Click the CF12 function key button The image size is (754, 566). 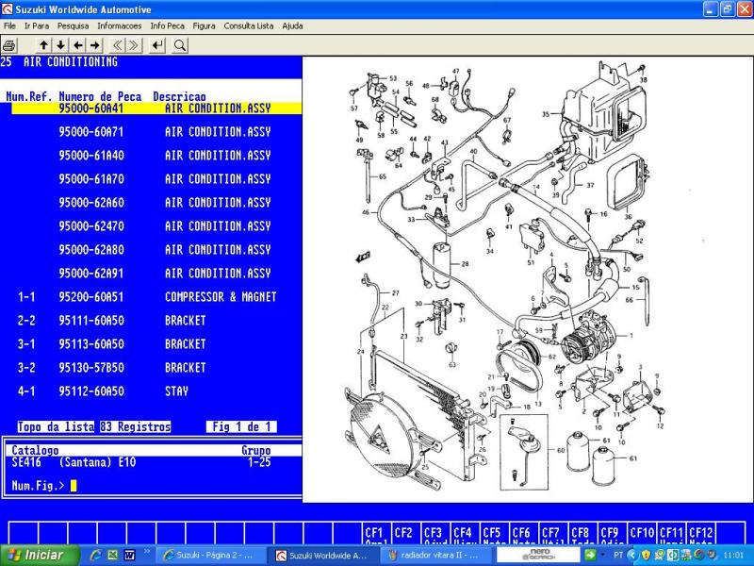tap(701, 533)
